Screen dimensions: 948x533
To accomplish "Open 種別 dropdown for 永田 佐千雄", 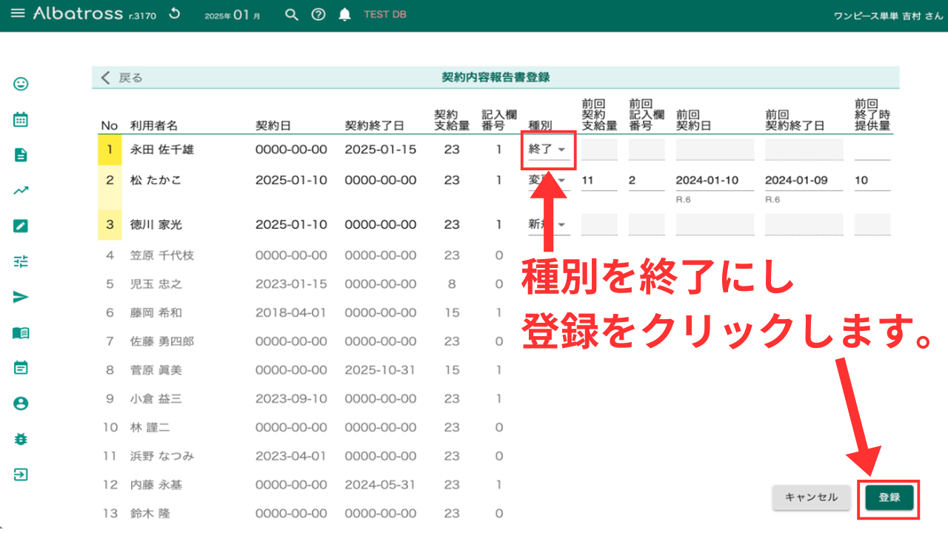I will point(548,150).
